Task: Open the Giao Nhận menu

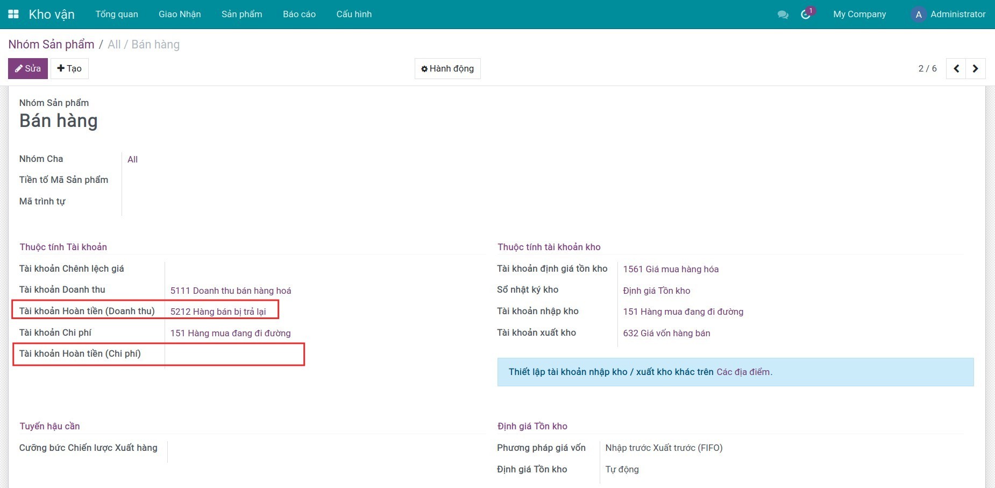Action: pyautogui.click(x=180, y=15)
